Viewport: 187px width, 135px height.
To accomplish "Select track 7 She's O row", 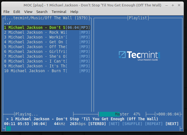I will click(47, 57).
